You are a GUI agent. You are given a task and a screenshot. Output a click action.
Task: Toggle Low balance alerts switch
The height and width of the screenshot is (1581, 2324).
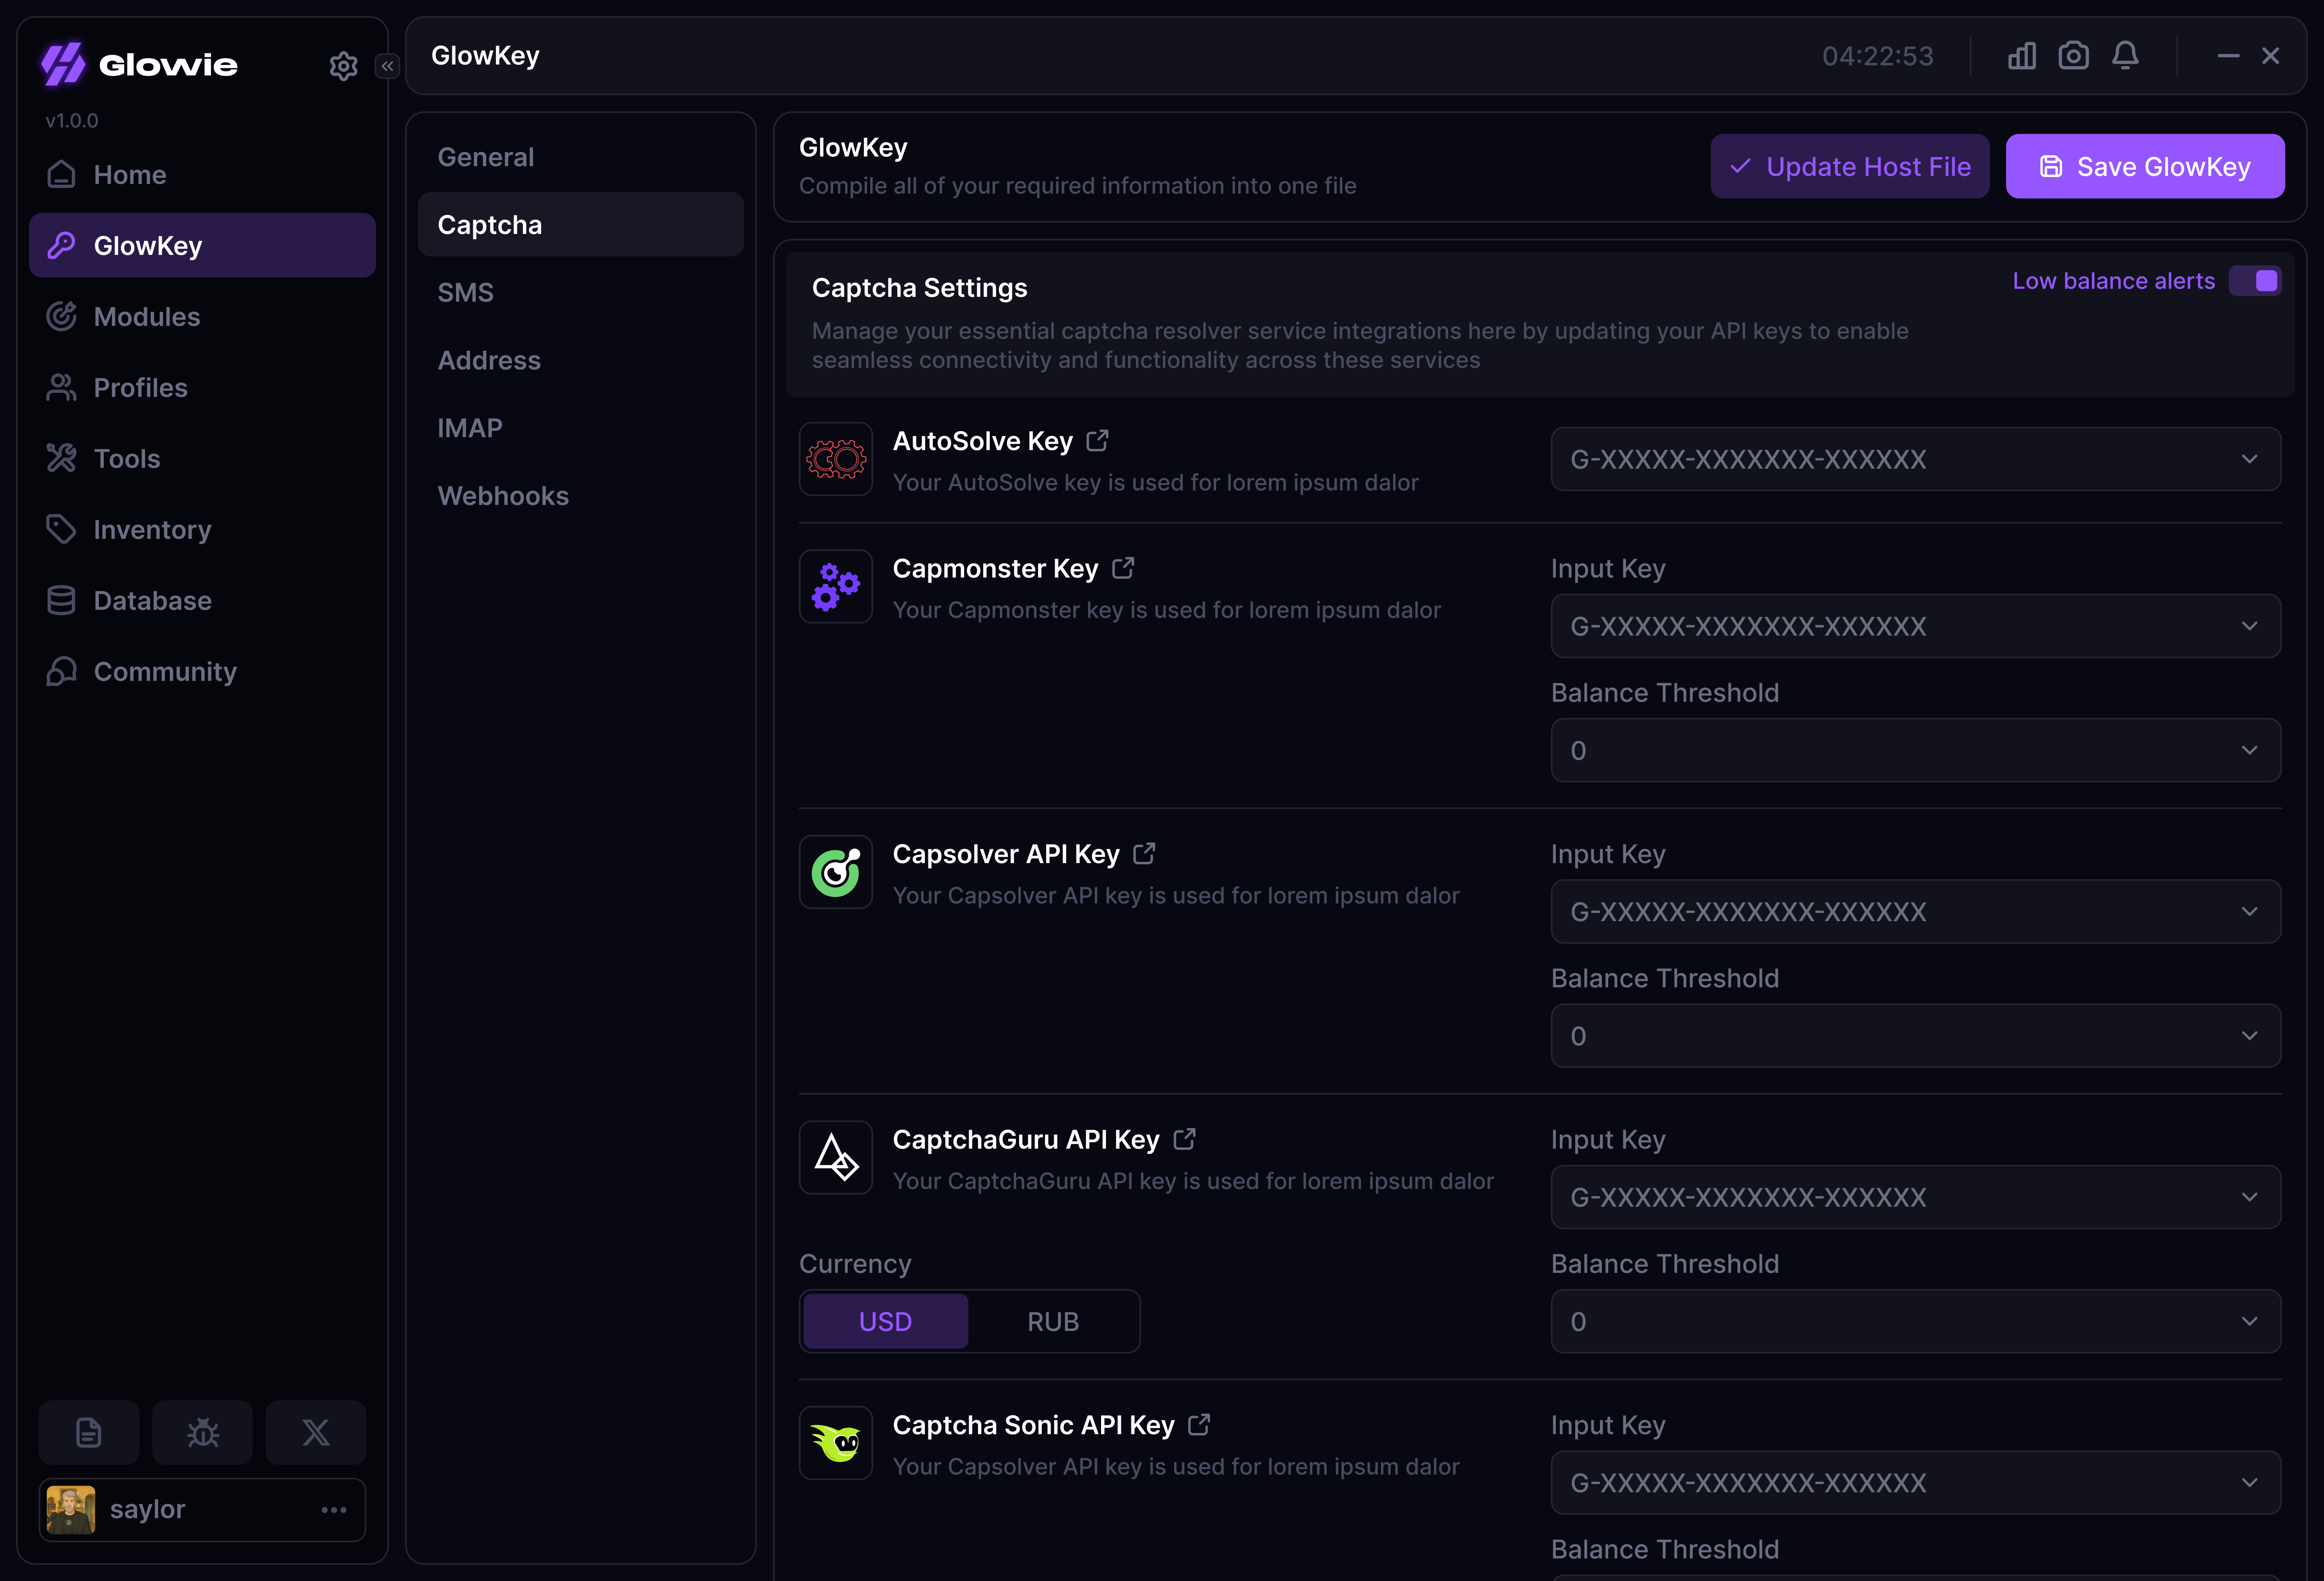pos(2255,281)
